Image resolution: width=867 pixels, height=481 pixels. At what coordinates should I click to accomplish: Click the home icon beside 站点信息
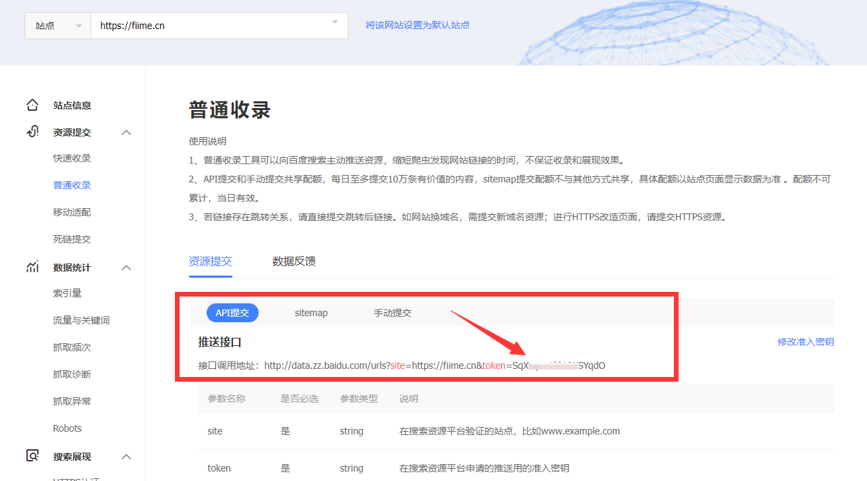[32, 105]
